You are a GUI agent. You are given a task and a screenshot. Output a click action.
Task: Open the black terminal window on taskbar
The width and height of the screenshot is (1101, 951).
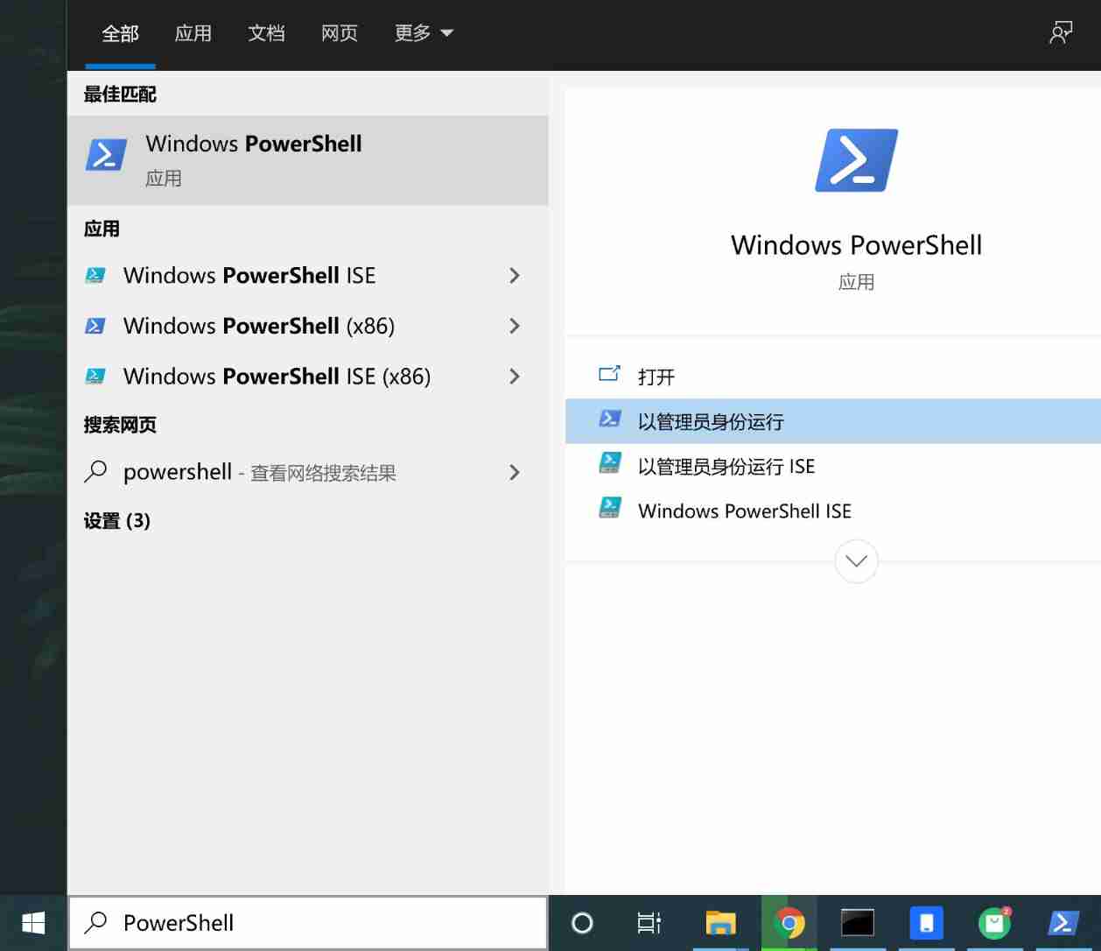click(x=858, y=923)
